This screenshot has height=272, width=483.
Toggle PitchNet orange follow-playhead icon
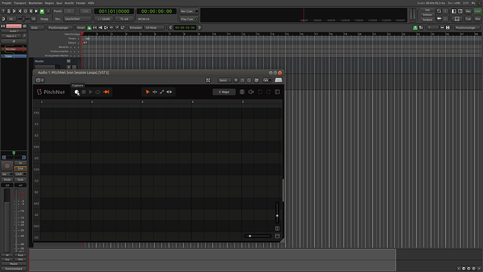point(106,92)
